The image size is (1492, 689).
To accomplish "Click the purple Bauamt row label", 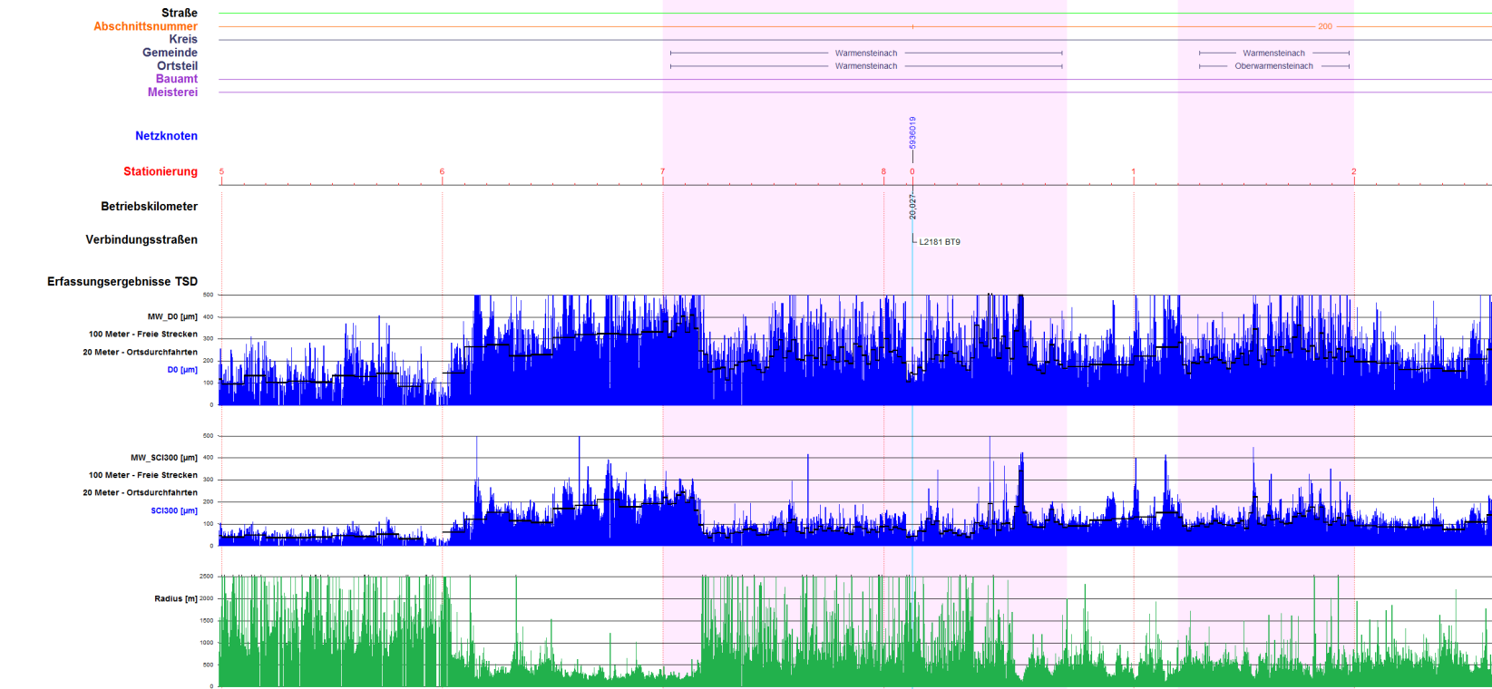I will pyautogui.click(x=176, y=79).
